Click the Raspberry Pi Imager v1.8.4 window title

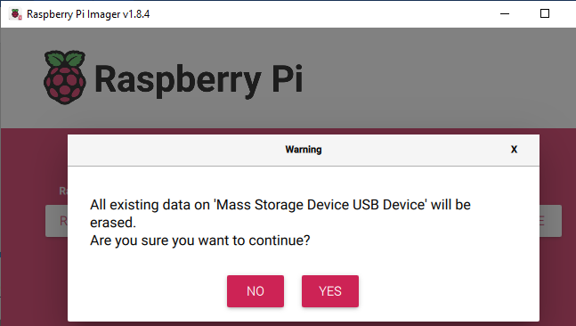click(88, 14)
